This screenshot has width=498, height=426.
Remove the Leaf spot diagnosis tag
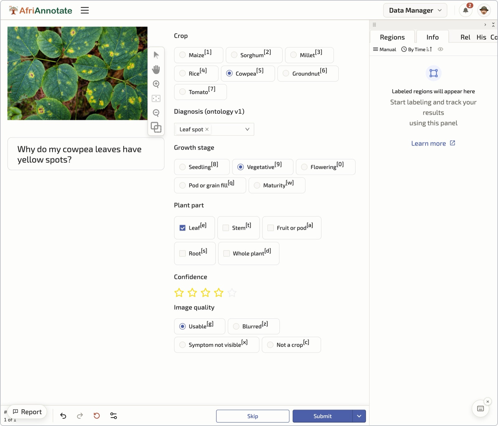(x=207, y=129)
